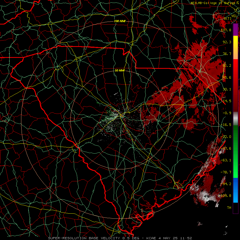Select the 45.6 scale value
240x240 pixels.
(227, 77)
